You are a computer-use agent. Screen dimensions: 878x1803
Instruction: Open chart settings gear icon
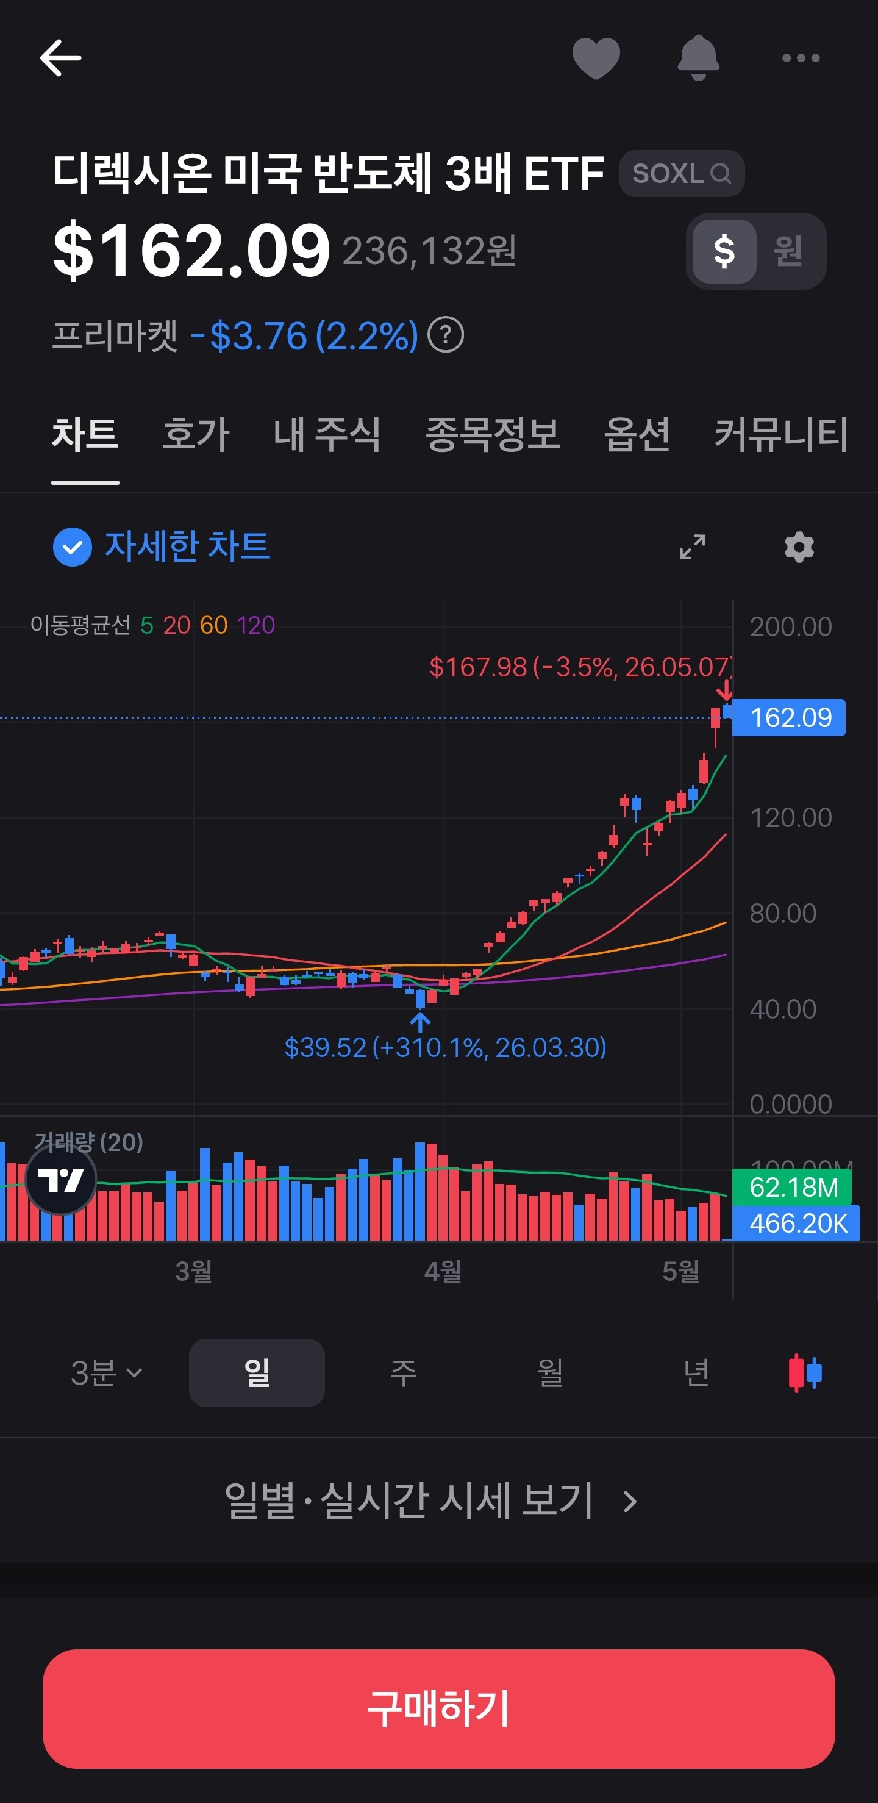click(799, 547)
